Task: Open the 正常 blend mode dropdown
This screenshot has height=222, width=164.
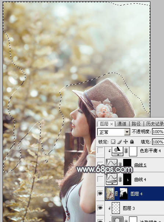Action: pos(114,132)
